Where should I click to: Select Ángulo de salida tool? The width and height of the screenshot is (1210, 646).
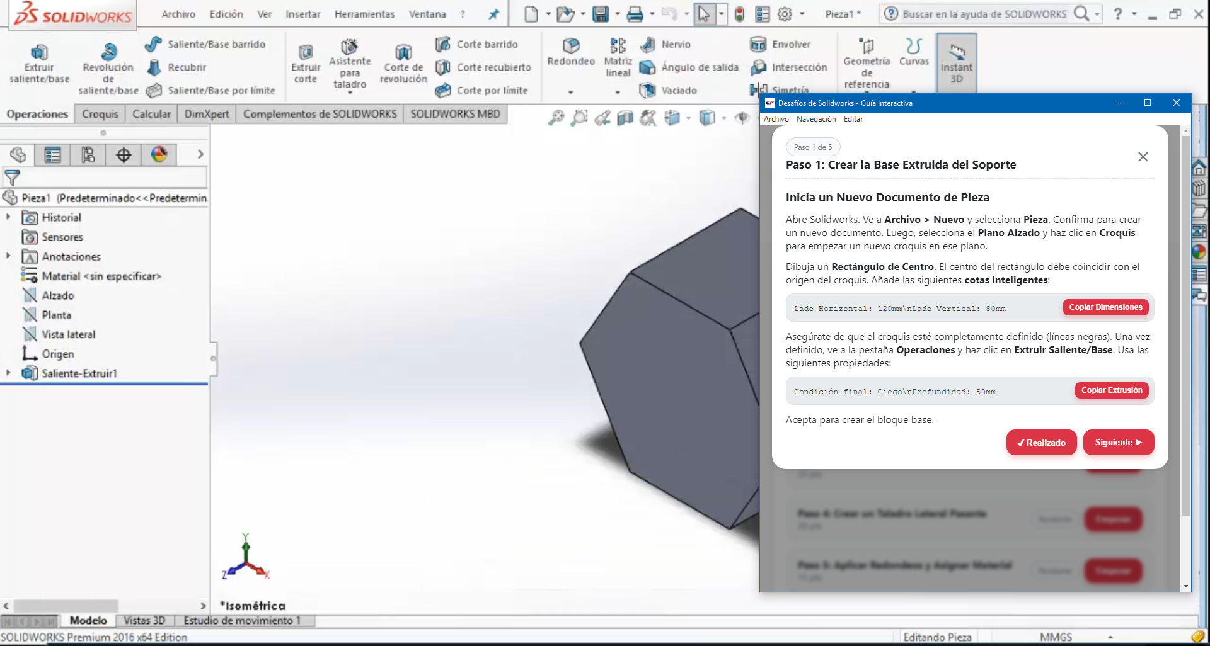pos(689,67)
